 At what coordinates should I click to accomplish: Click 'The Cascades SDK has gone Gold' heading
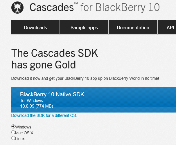point(55,59)
